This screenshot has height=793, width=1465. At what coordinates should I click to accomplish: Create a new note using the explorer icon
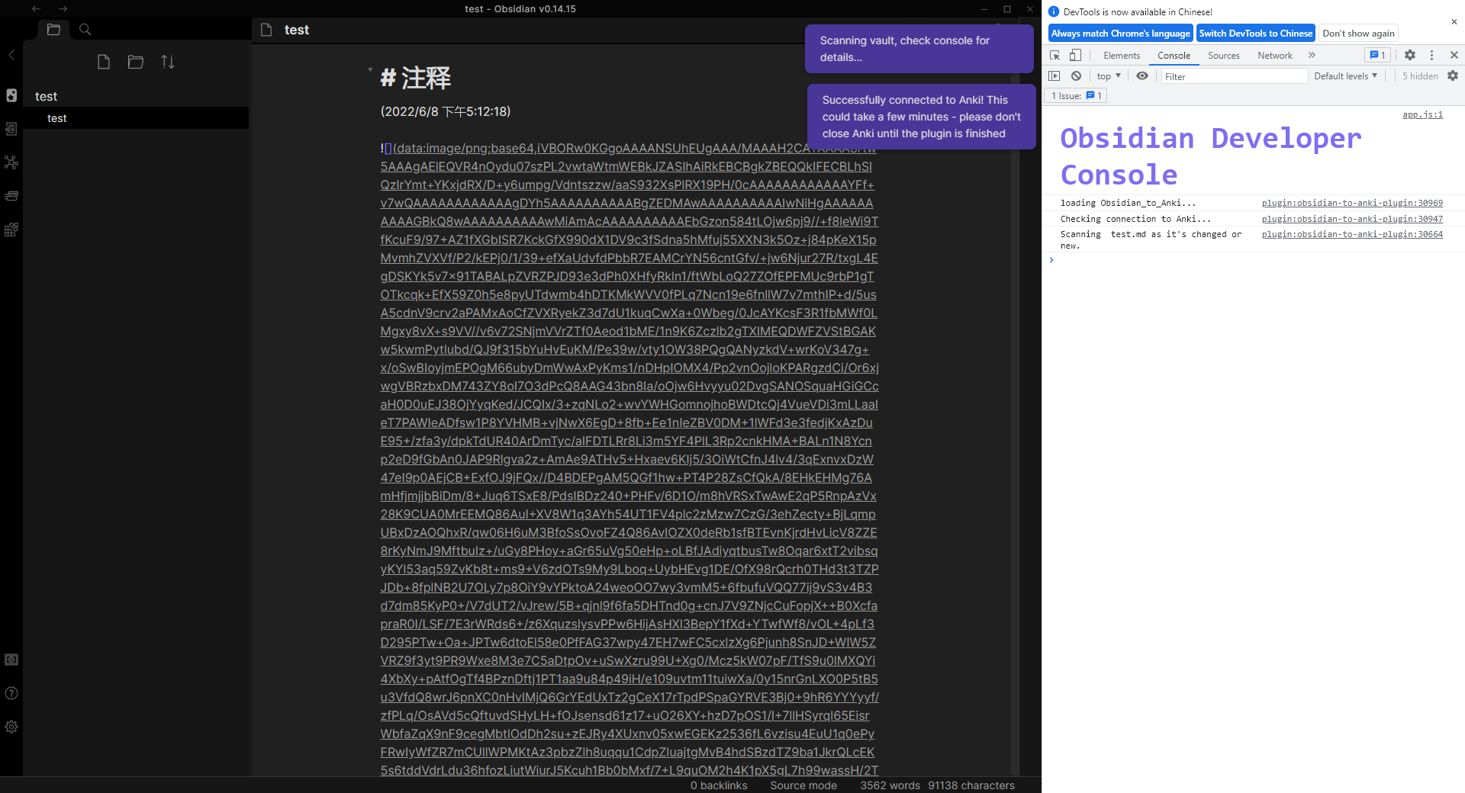pyautogui.click(x=105, y=62)
